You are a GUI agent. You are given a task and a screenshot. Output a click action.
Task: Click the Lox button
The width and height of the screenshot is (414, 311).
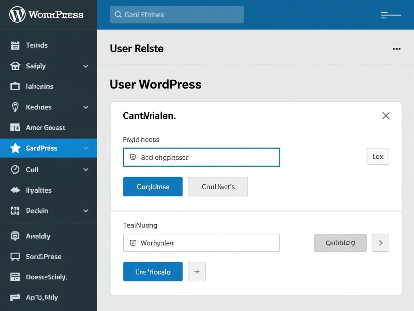pos(378,157)
